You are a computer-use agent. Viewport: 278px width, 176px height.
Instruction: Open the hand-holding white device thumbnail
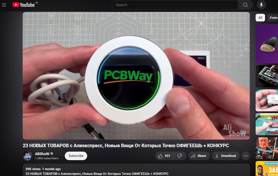point(267,100)
